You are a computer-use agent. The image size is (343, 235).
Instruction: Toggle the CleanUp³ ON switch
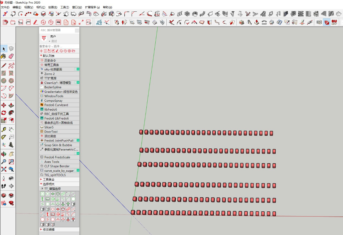77,82
